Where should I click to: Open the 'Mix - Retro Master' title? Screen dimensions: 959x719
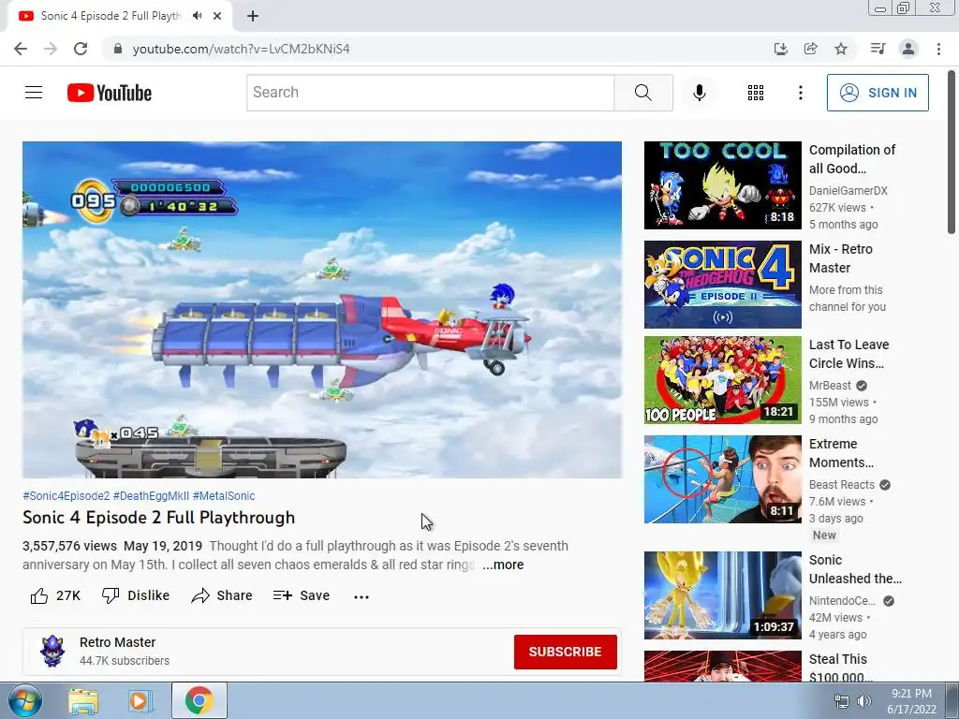point(840,258)
